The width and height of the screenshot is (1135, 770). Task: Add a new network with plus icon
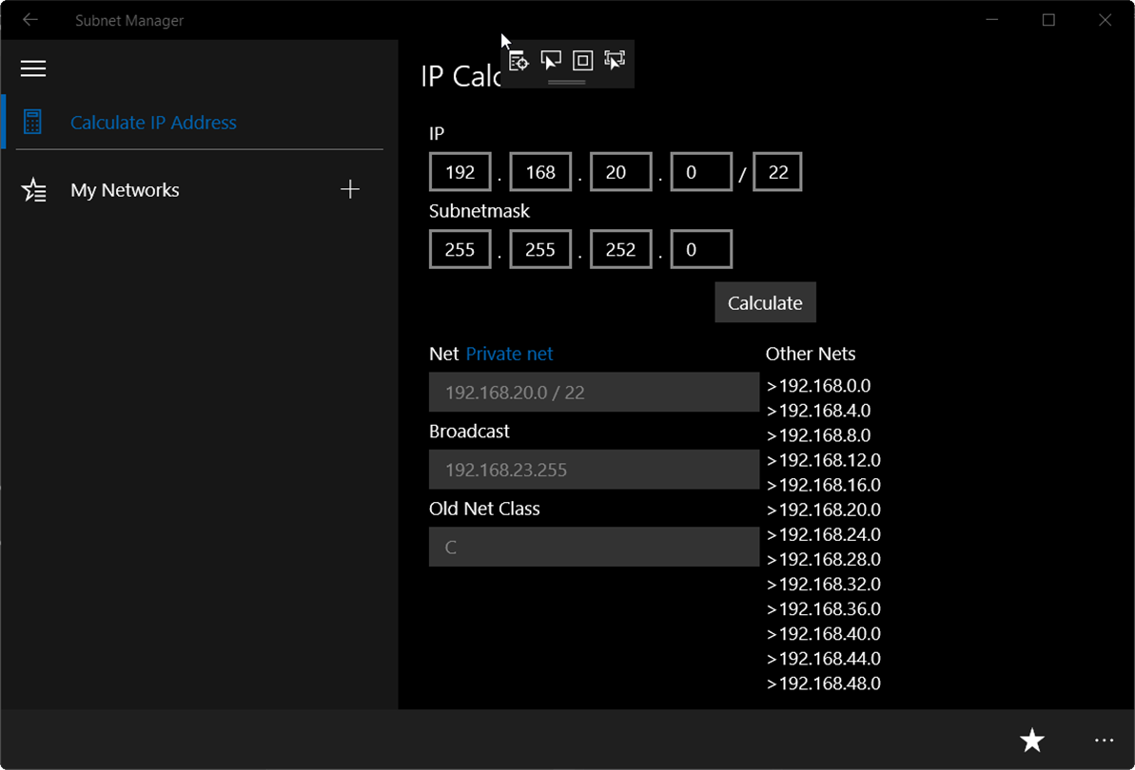click(349, 189)
